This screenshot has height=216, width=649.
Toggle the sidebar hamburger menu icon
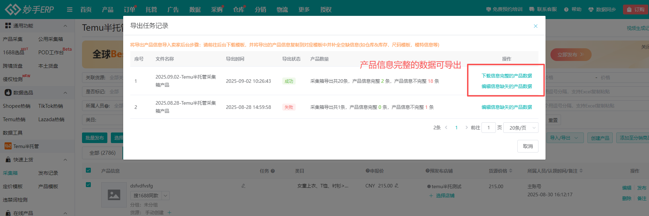click(x=70, y=10)
